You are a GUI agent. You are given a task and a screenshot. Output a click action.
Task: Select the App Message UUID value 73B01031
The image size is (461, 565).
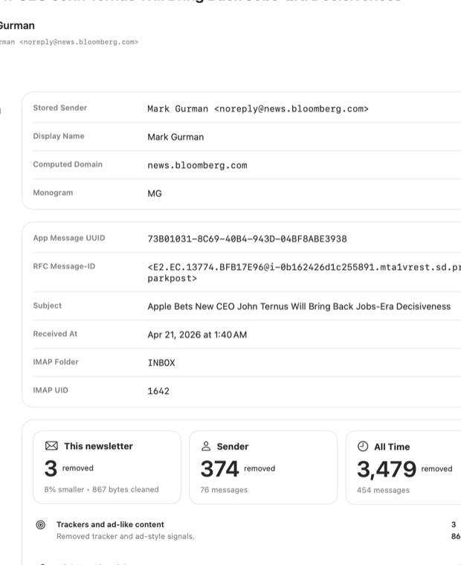[248, 239]
